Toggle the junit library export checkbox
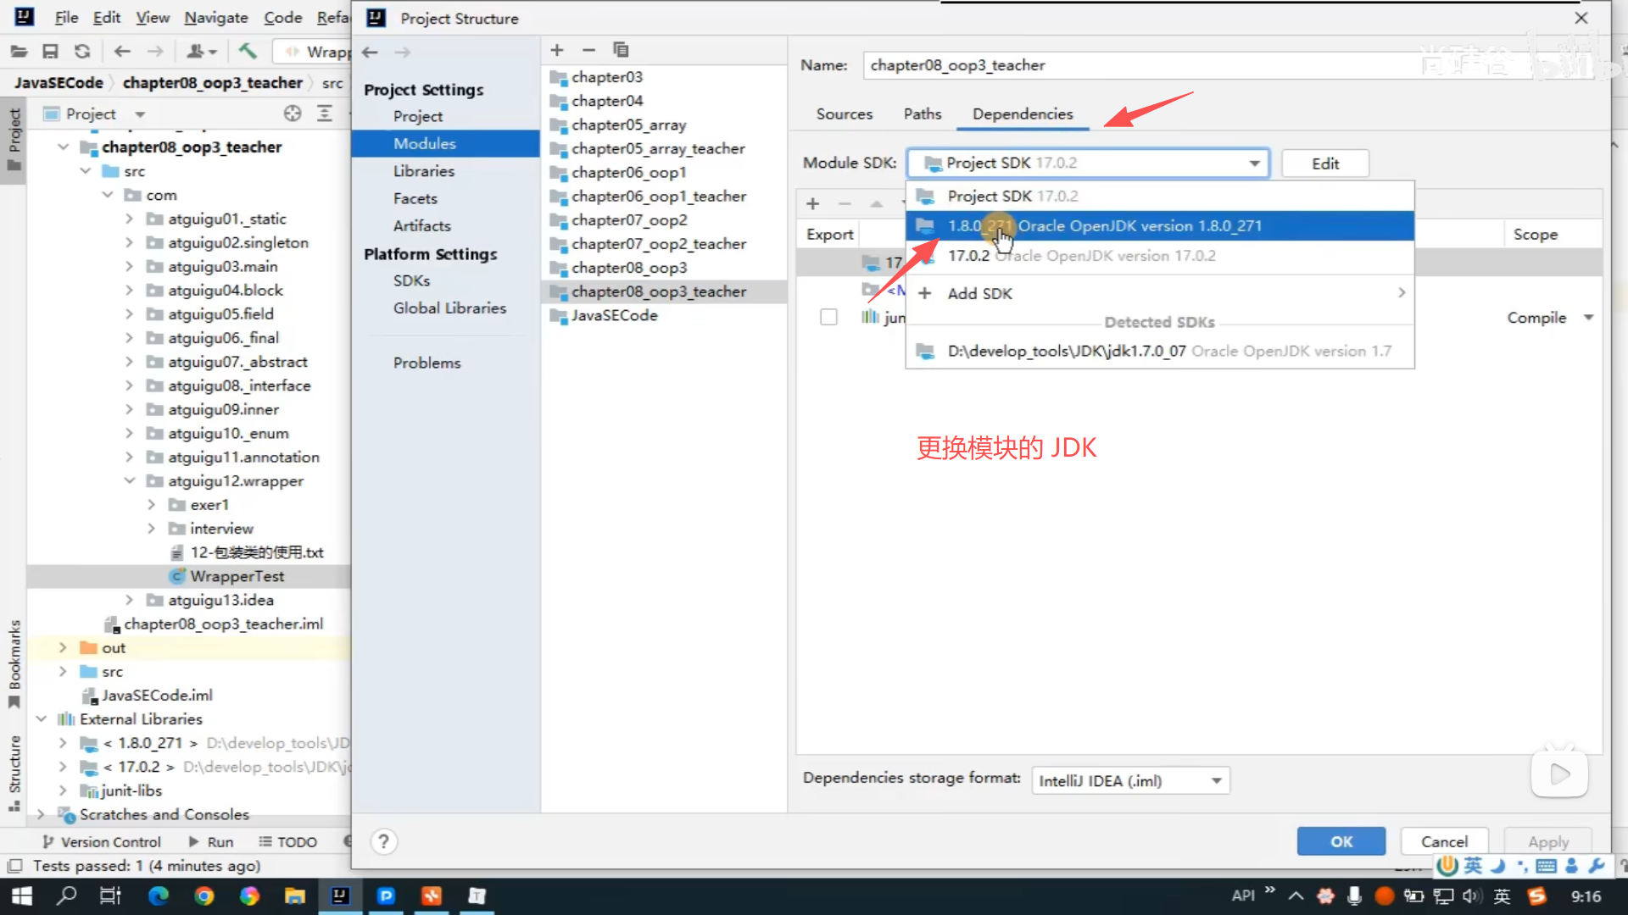The image size is (1628, 915). [828, 317]
